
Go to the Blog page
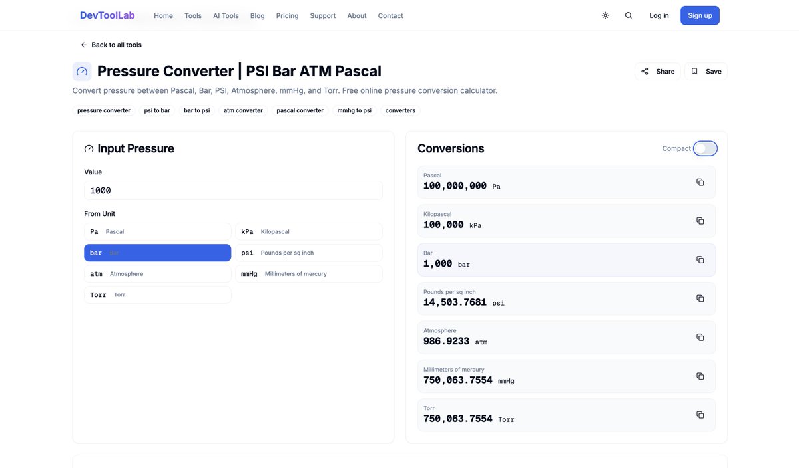pos(258,15)
